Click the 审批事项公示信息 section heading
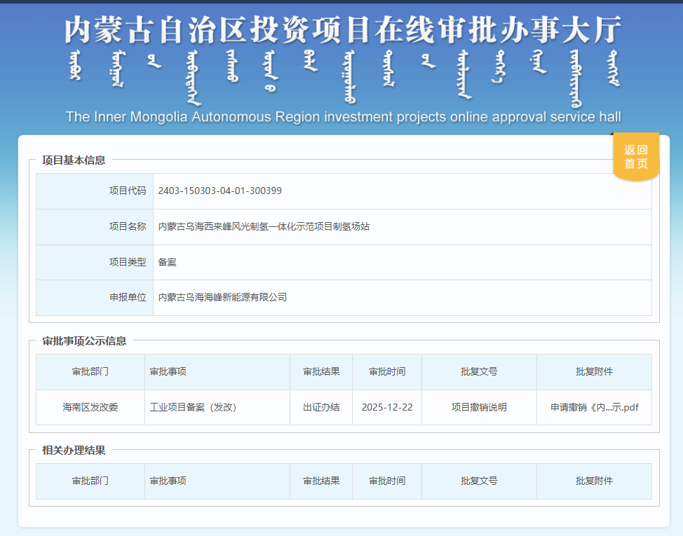Image resolution: width=683 pixels, height=536 pixels. point(84,341)
